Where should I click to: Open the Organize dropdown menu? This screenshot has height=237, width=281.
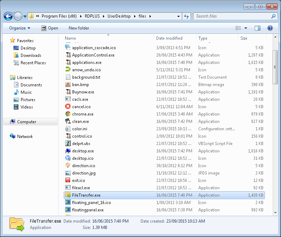(x=20, y=28)
